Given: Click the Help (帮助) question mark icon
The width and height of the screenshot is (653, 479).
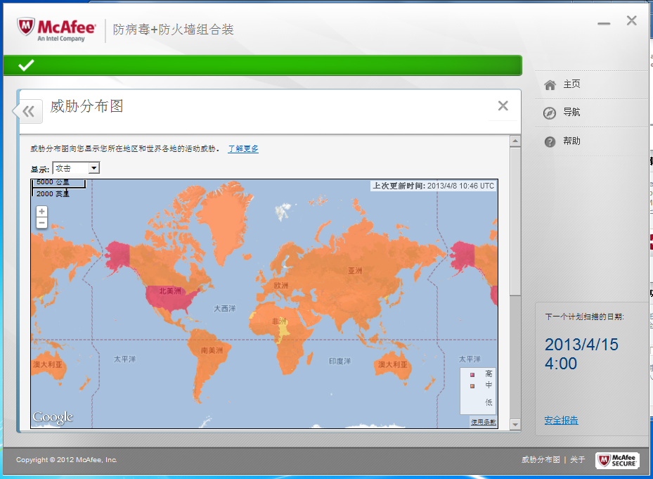Looking at the screenshot, I should (x=550, y=141).
